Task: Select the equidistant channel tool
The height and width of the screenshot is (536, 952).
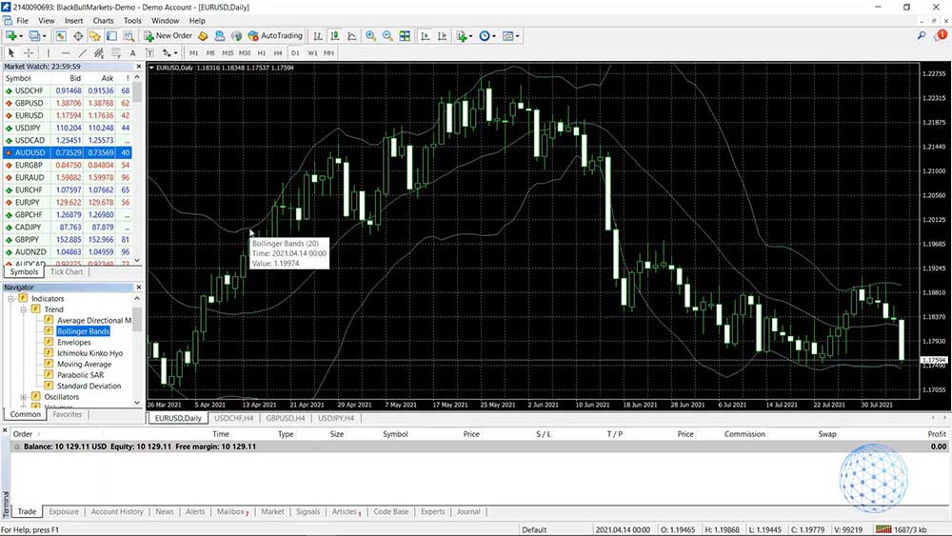Action: tap(99, 53)
